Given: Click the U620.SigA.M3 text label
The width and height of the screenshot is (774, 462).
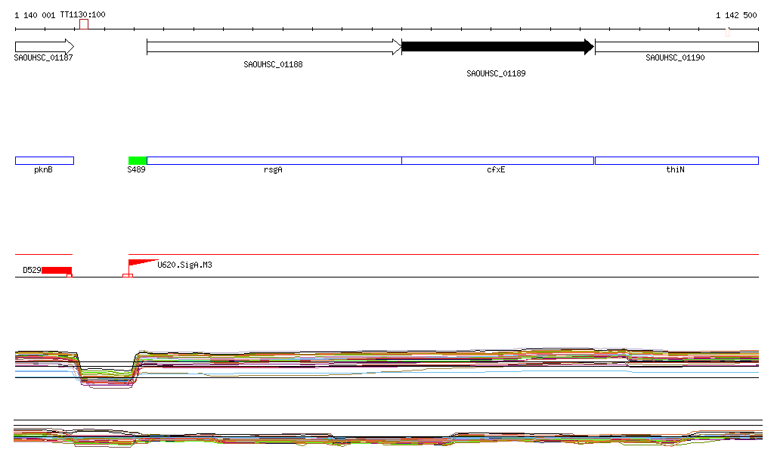Looking at the screenshot, I should 184,265.
